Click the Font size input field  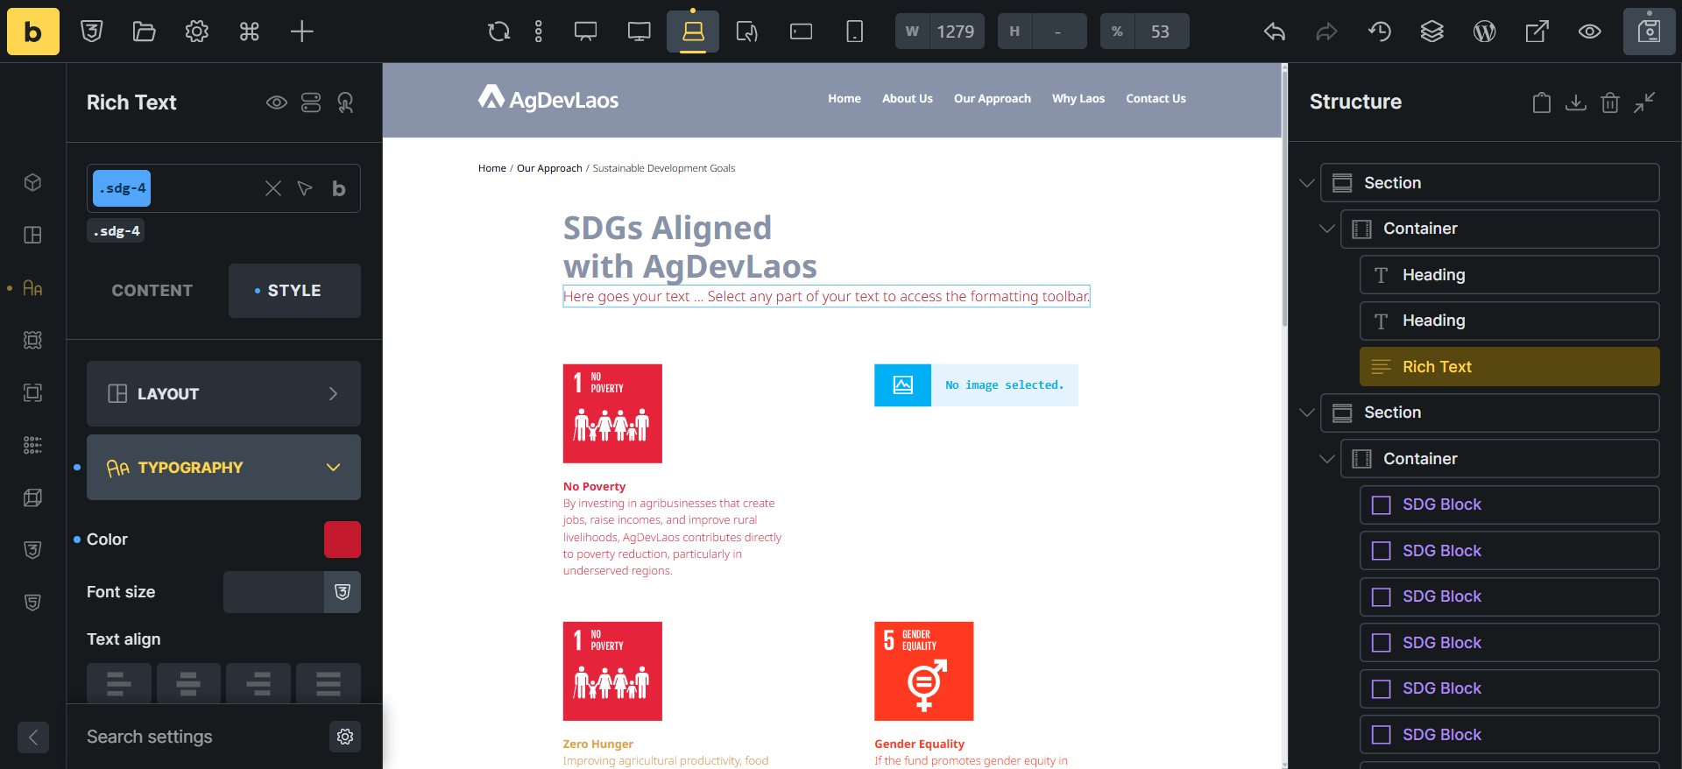[x=273, y=592]
